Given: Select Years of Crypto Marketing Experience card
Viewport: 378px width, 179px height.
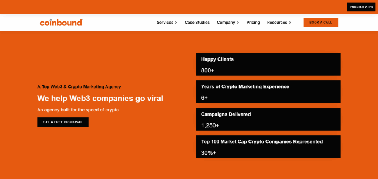Looking at the screenshot, I should coord(268,92).
